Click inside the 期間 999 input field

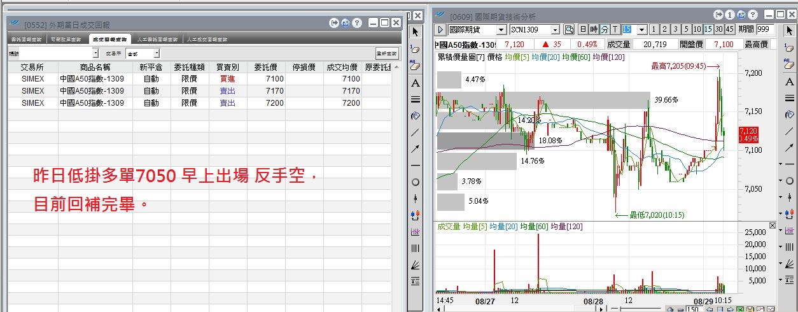pos(766,29)
